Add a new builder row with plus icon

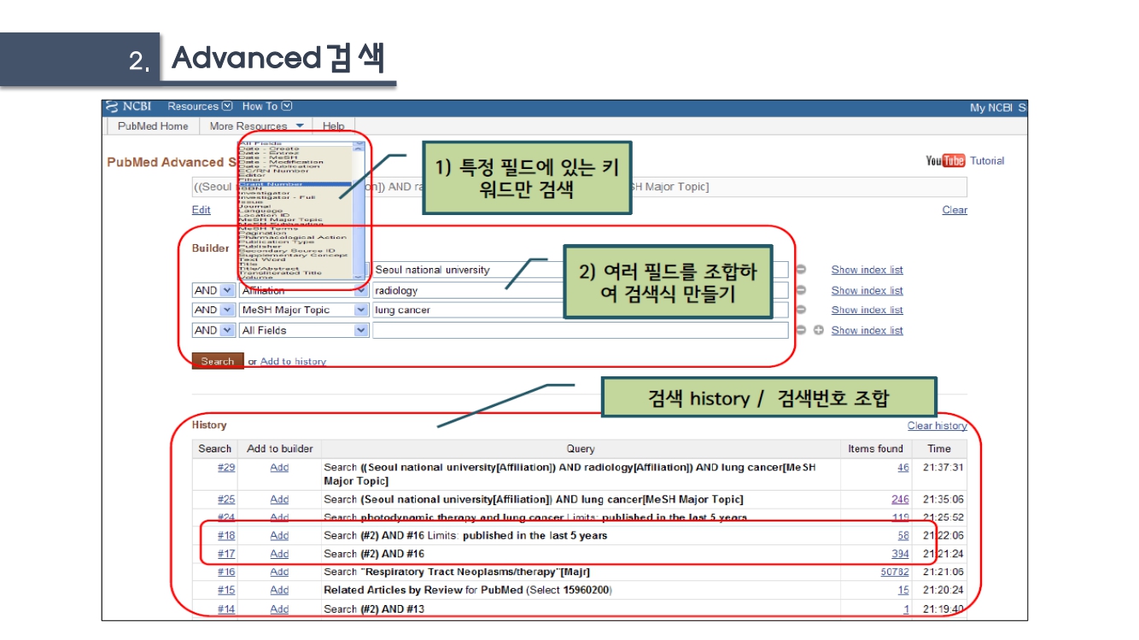coord(818,330)
